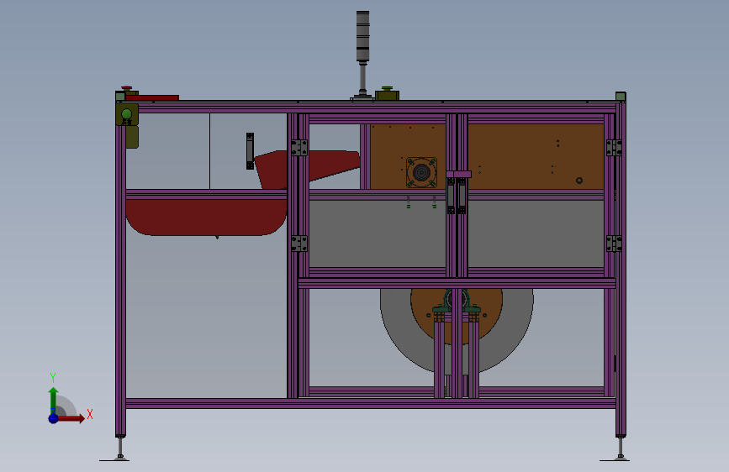This screenshot has width=729, height=472.
Task: Select the black handle on the left sliding panel
Action: pyautogui.click(x=250, y=151)
